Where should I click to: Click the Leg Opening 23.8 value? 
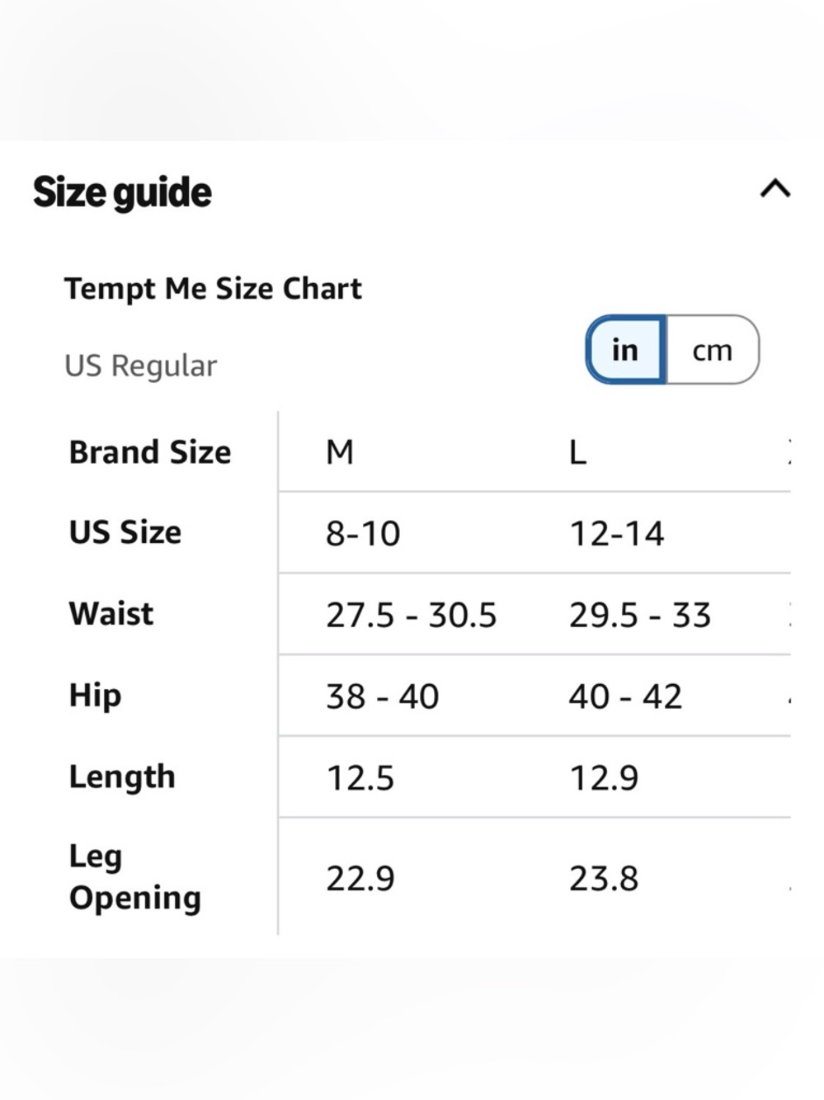pyautogui.click(x=604, y=878)
